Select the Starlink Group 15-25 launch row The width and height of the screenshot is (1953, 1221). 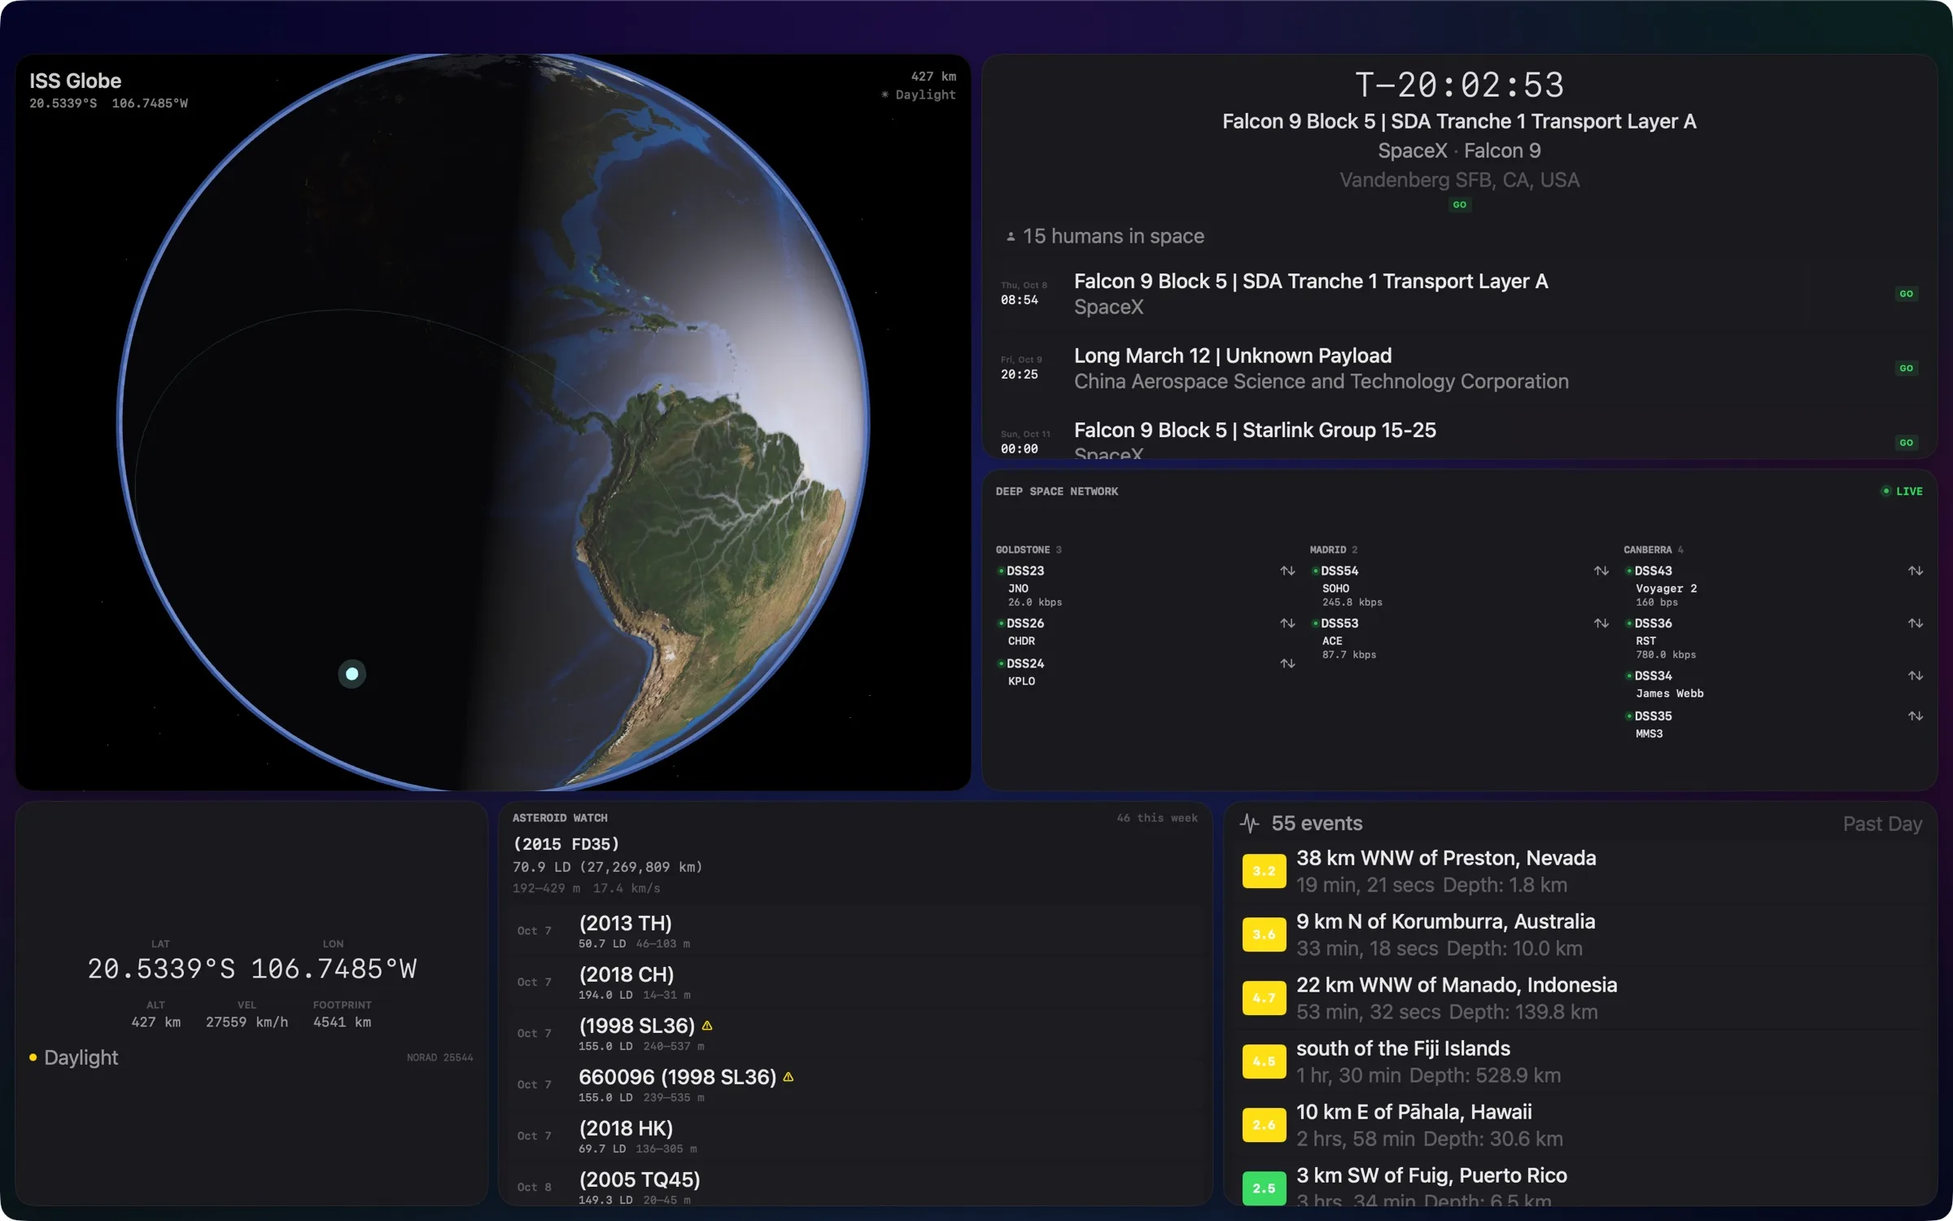pos(1459,438)
